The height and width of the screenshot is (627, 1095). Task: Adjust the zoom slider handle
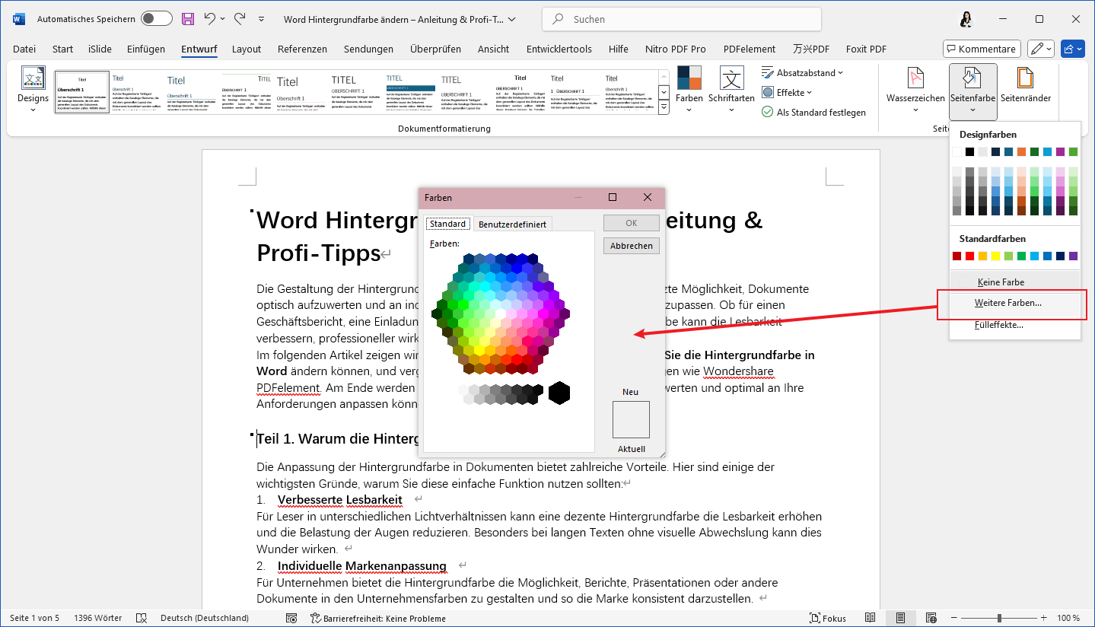click(x=998, y=618)
